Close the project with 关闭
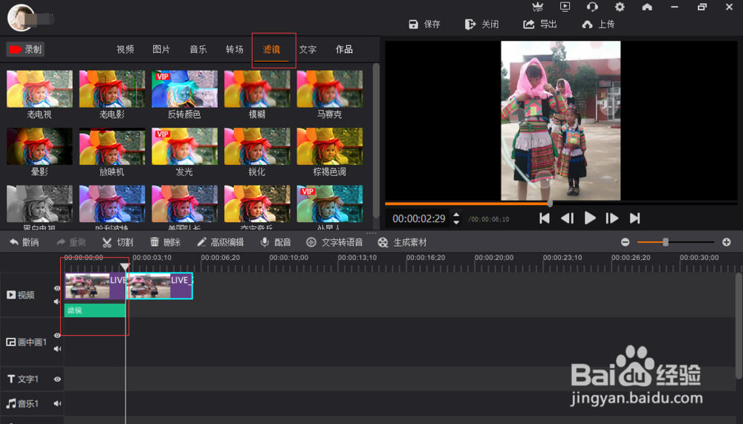This screenshot has height=424, width=743. tap(482, 25)
